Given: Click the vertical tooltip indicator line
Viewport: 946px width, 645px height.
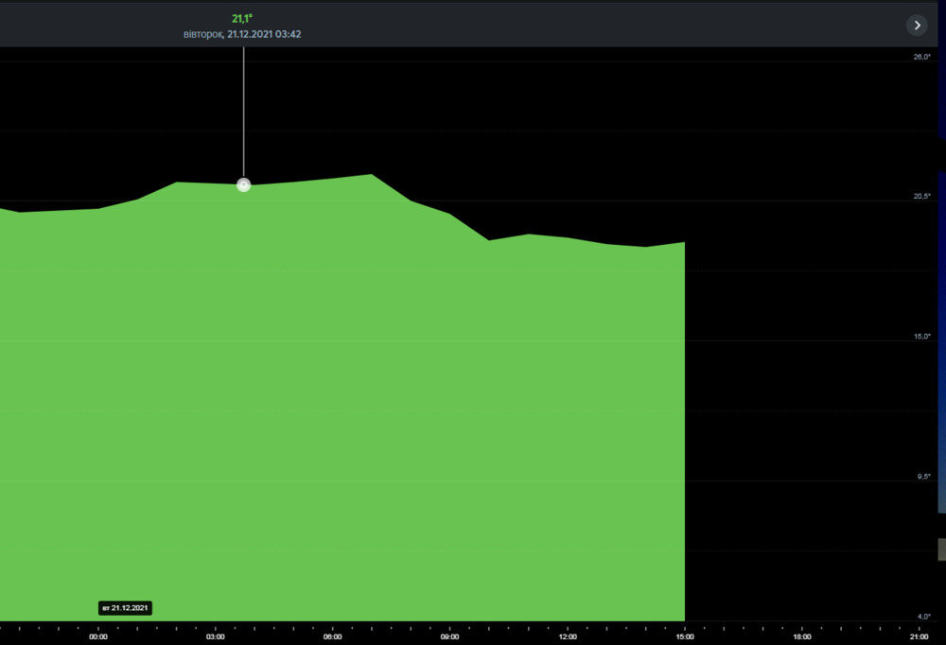Looking at the screenshot, I should 244,113.
